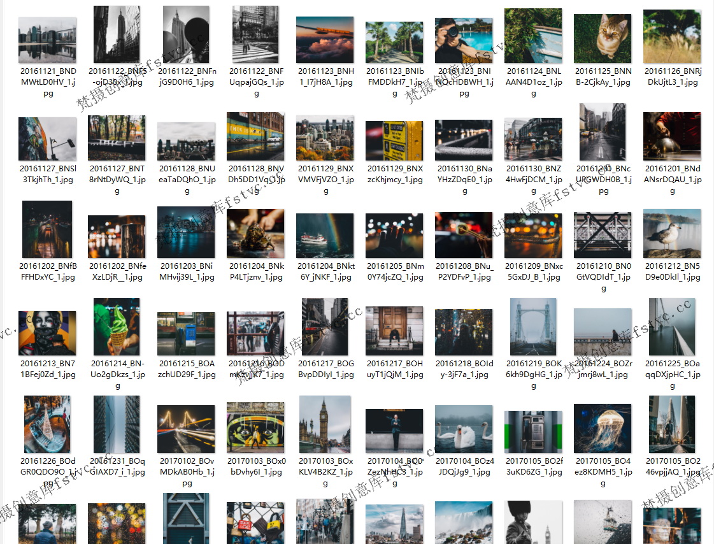Image resolution: width=714 pixels, height=544 pixels.
Task: Select waterfall mist thumbnail in bottom row
Action: pos(464,522)
